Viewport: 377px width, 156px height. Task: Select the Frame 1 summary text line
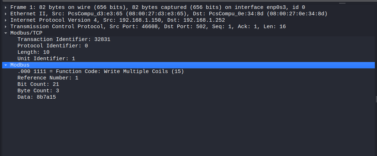[157, 7]
